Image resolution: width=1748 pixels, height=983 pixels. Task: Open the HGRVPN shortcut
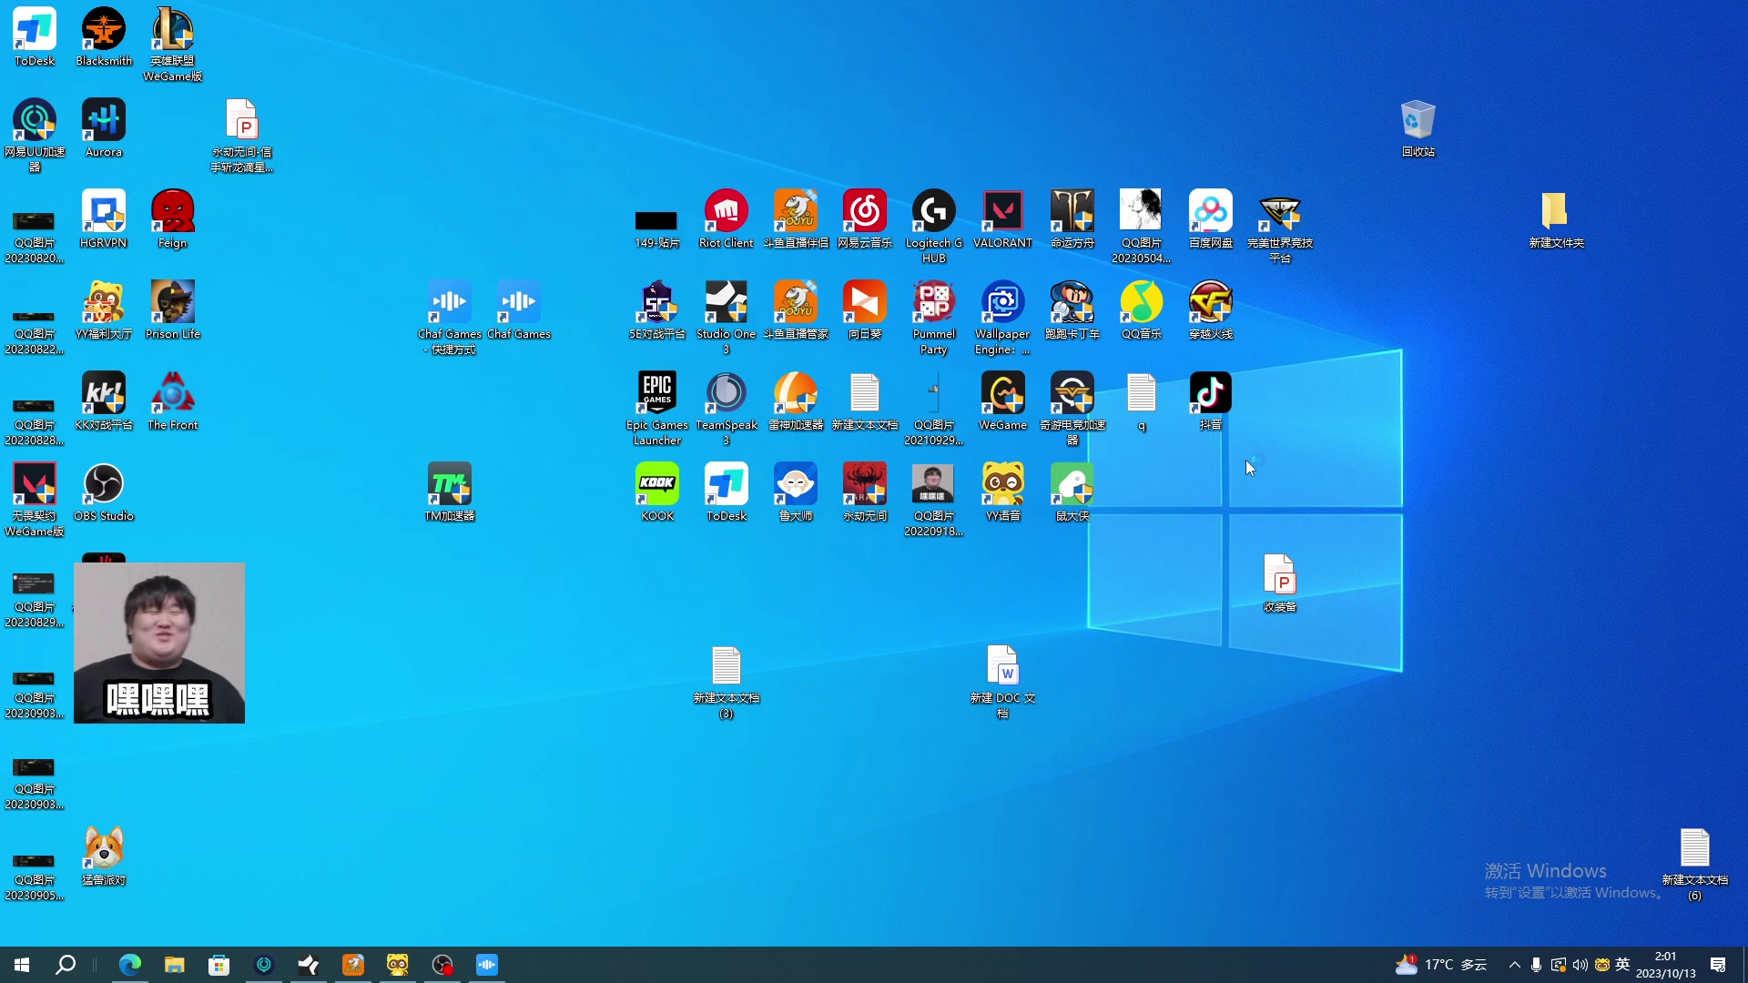click(x=104, y=219)
